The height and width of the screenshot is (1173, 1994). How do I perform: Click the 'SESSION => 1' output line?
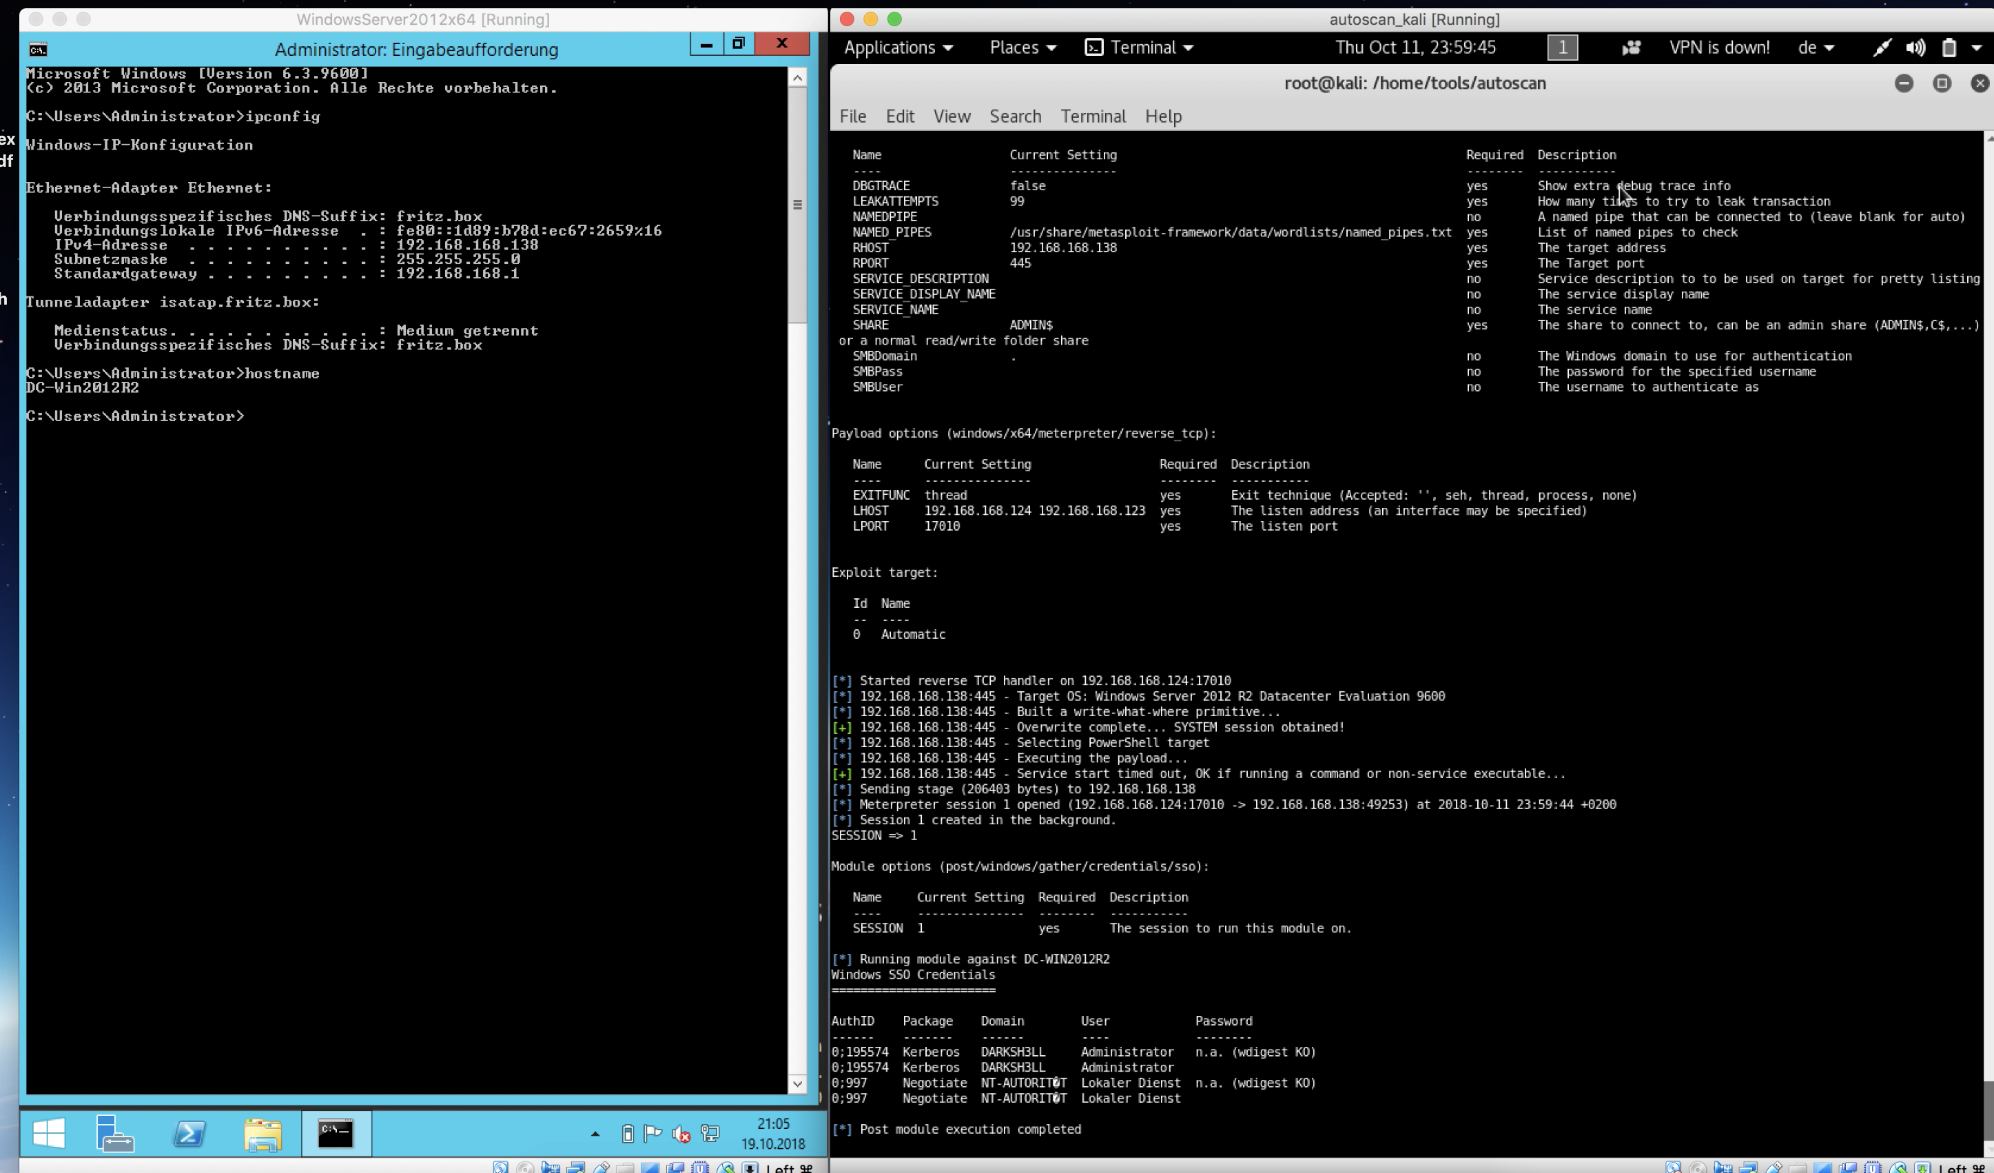pyautogui.click(x=874, y=836)
